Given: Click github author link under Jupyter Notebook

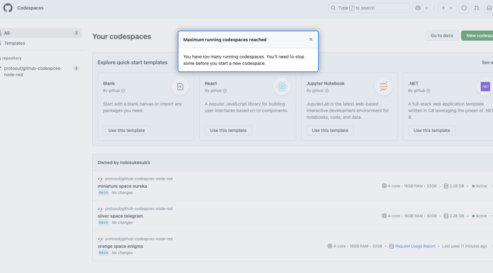Looking at the screenshot, I should (x=318, y=91).
